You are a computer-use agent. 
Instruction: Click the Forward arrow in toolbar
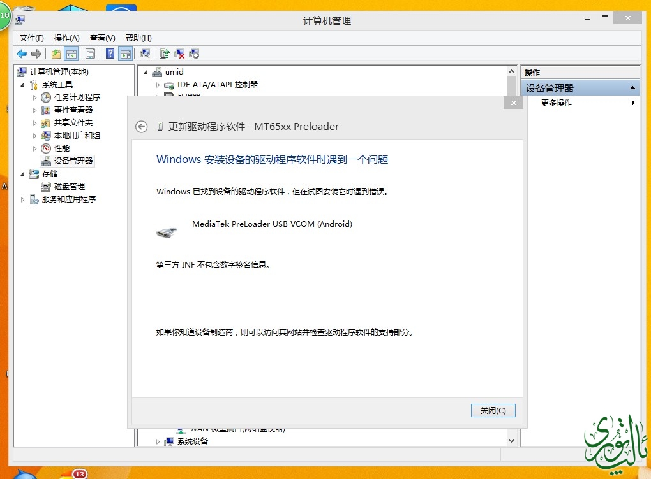click(36, 54)
